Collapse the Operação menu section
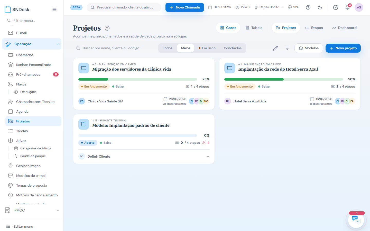Image resolution: width=370 pixels, height=231 pixels. (32, 44)
